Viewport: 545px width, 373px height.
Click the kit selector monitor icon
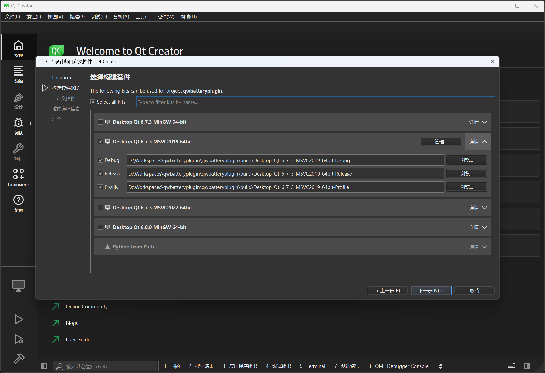18,286
